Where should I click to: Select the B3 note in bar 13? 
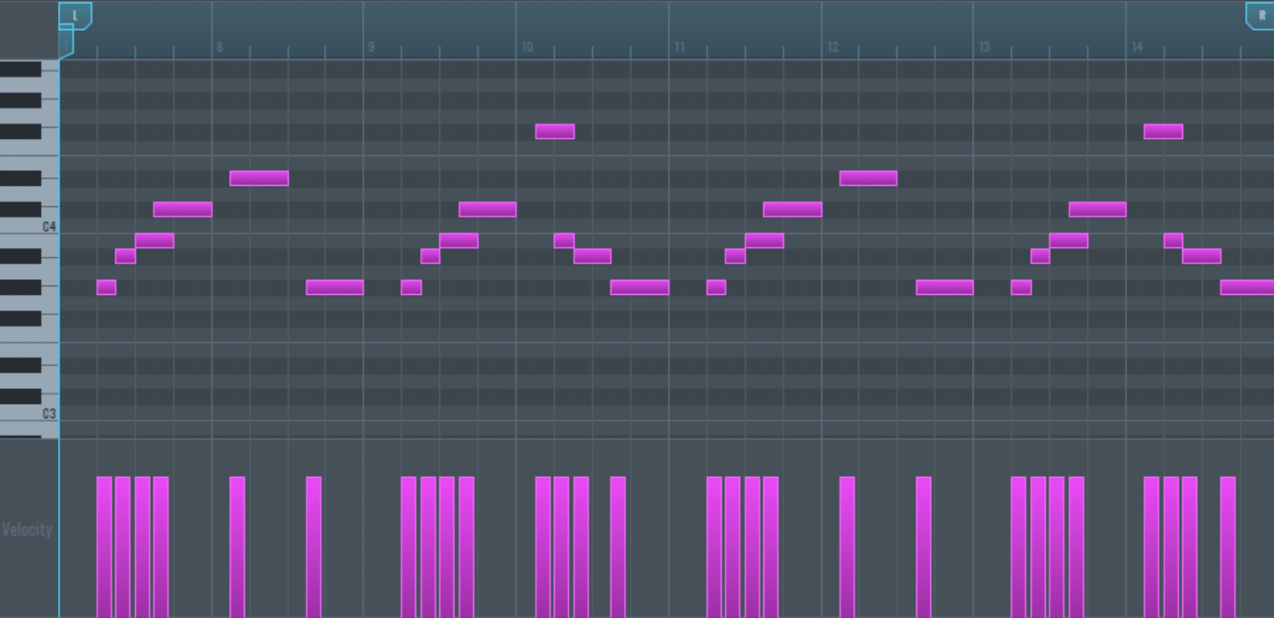pyautogui.click(x=1068, y=241)
